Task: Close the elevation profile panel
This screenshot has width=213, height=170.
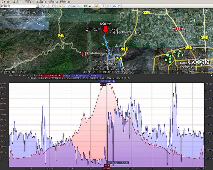Action: click(x=211, y=75)
